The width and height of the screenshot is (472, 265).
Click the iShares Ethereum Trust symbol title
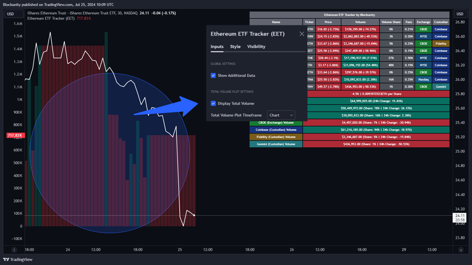click(82, 13)
